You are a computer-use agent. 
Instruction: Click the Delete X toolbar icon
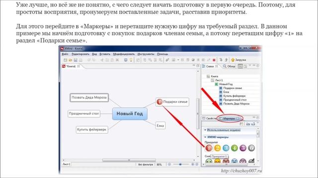click(x=117, y=60)
